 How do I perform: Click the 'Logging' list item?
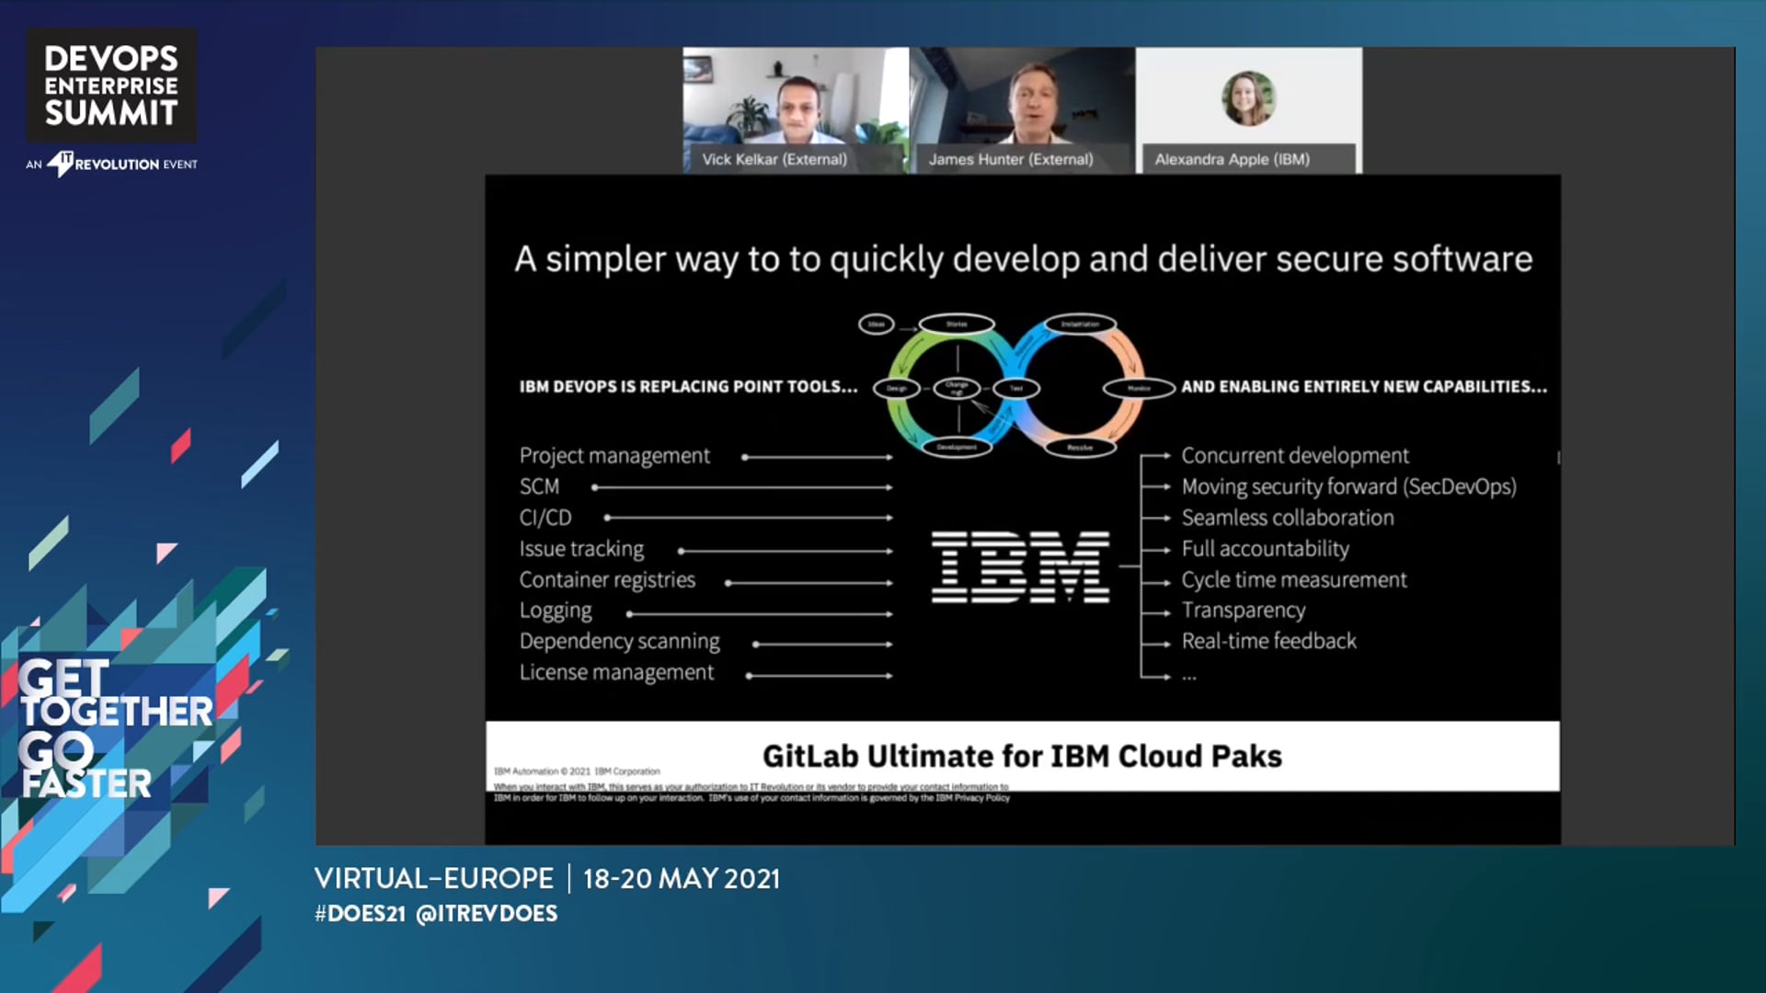pos(556,611)
